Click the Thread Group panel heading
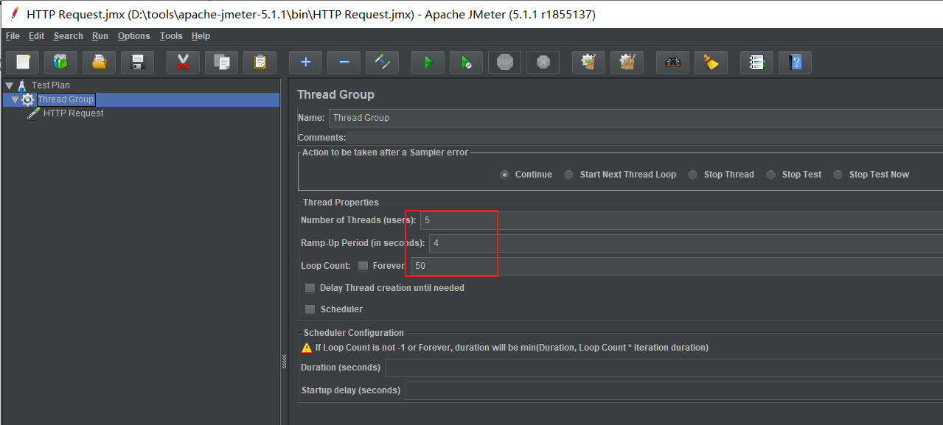This screenshot has width=943, height=425. (335, 95)
